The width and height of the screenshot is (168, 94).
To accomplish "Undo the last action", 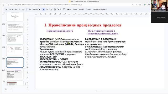I will (x=16, y=9).
